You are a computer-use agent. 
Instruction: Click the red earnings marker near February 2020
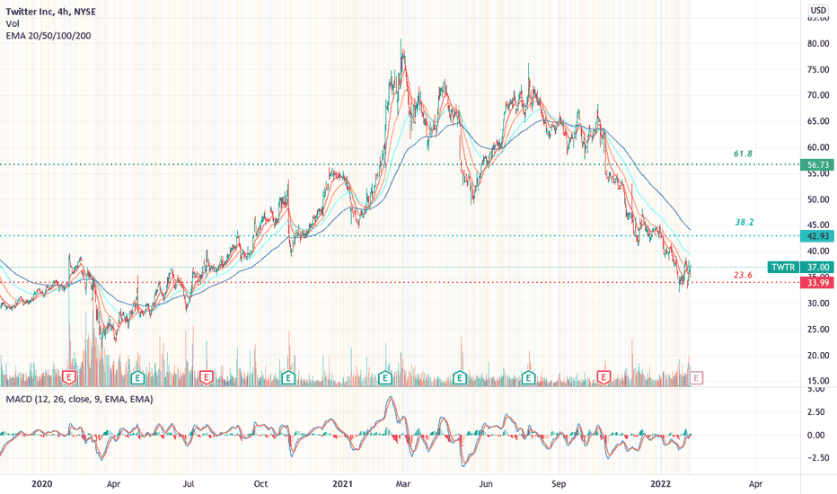coord(69,377)
